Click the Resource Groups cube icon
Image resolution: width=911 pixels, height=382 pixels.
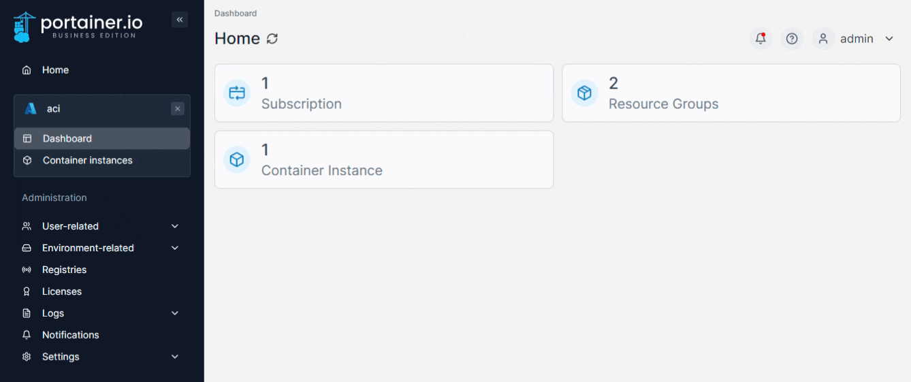coord(584,93)
